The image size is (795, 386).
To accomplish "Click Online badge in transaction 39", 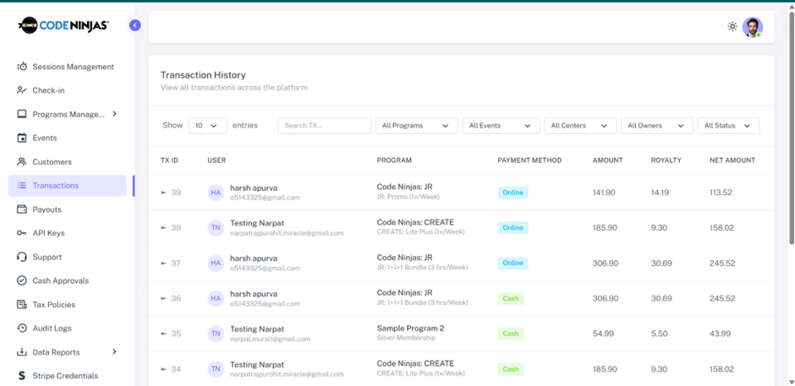I will click(x=513, y=193).
